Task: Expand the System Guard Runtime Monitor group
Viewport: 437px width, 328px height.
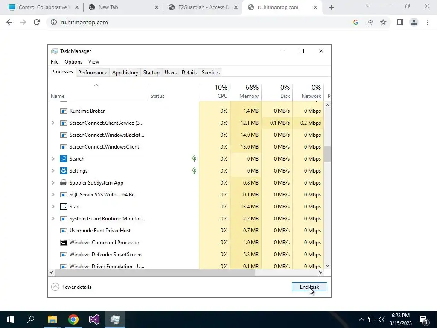Action: tap(53, 219)
